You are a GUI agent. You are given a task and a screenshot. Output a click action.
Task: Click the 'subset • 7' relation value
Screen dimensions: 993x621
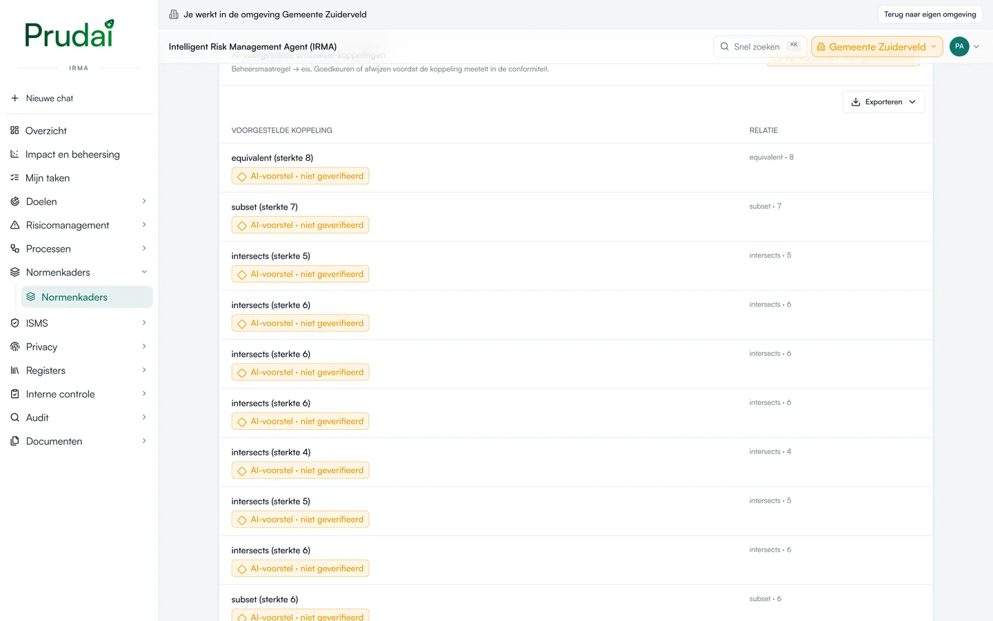tap(765, 206)
